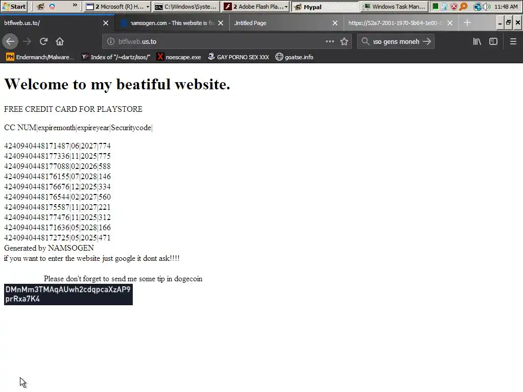Click the heading 'Welcome to my beatiful website.'
This screenshot has width=523, height=392.
coord(117,84)
